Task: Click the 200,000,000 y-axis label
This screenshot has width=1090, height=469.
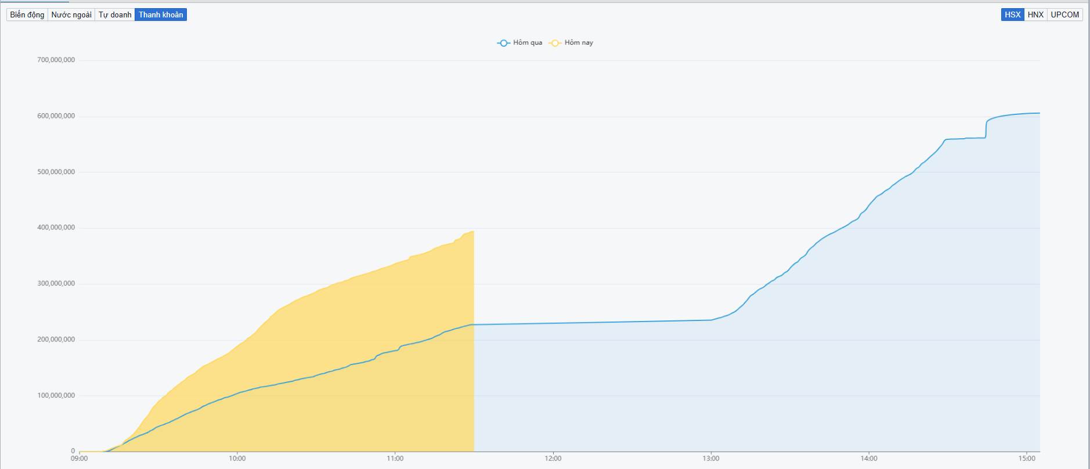Action: point(56,340)
